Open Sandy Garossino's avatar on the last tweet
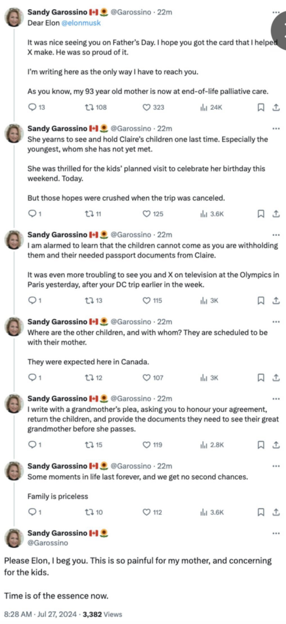Viewport: 286px width, 624px height. tap(14, 538)
